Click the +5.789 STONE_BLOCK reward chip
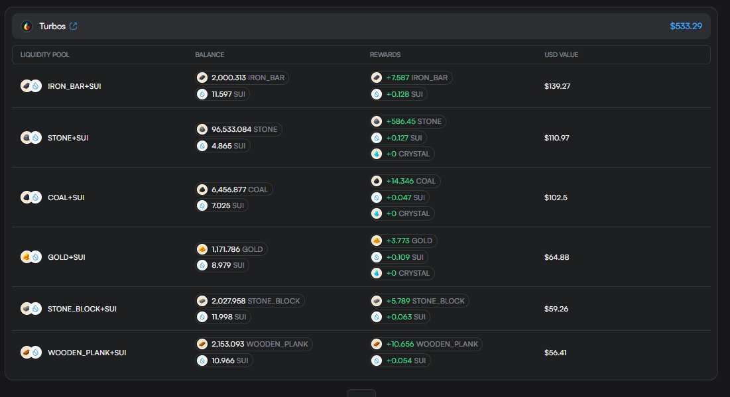Viewport: 730px width, 397px height. 420,301
